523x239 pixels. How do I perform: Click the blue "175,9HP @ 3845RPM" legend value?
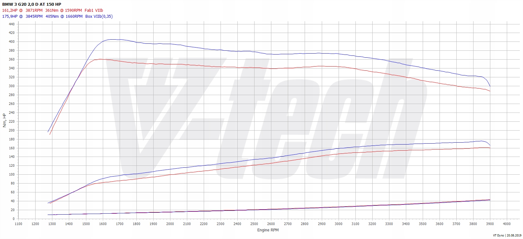[x=22, y=16]
